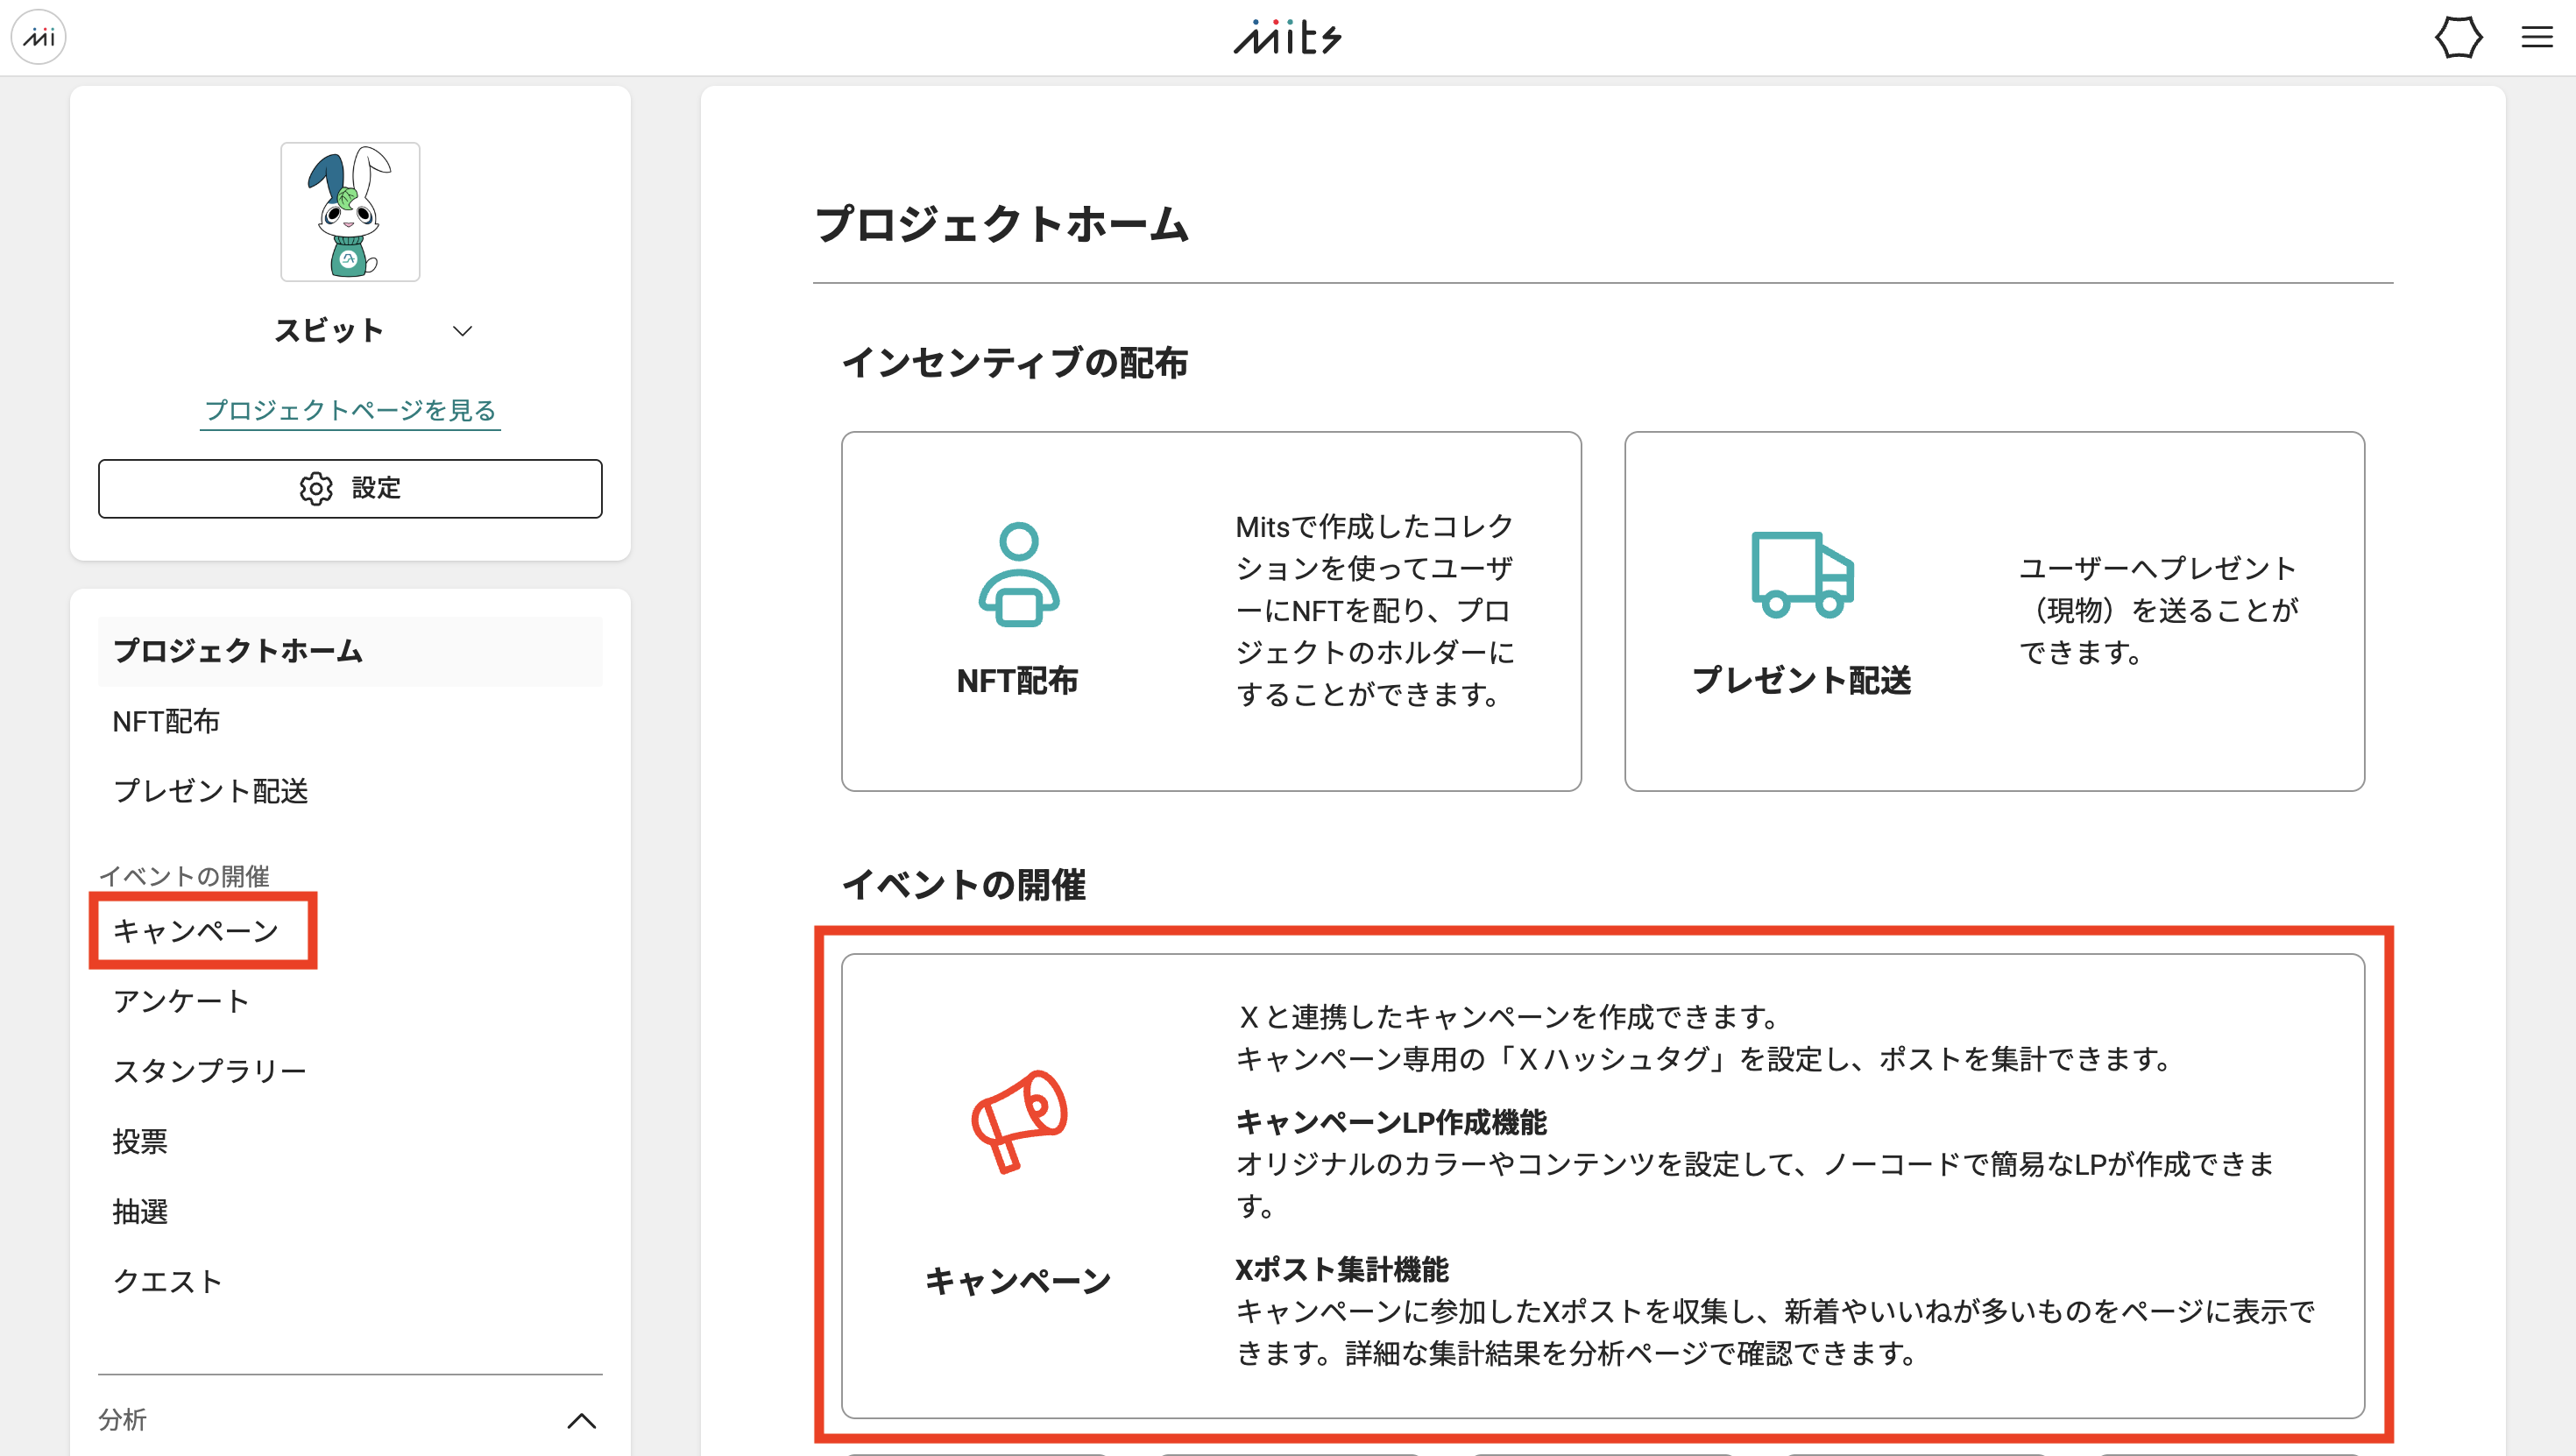The height and width of the screenshot is (1456, 2576).
Task: Click the 設定 button
Action: click(x=350, y=488)
